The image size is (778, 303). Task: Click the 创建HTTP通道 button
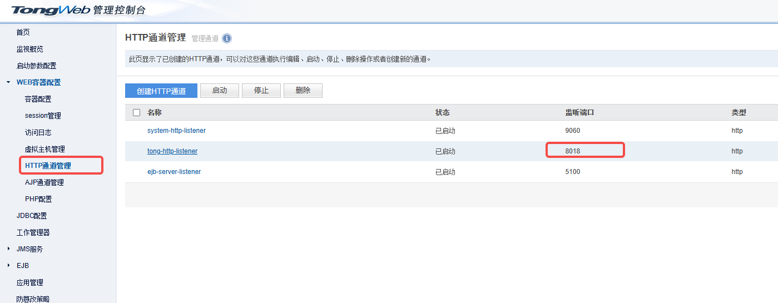coord(161,91)
